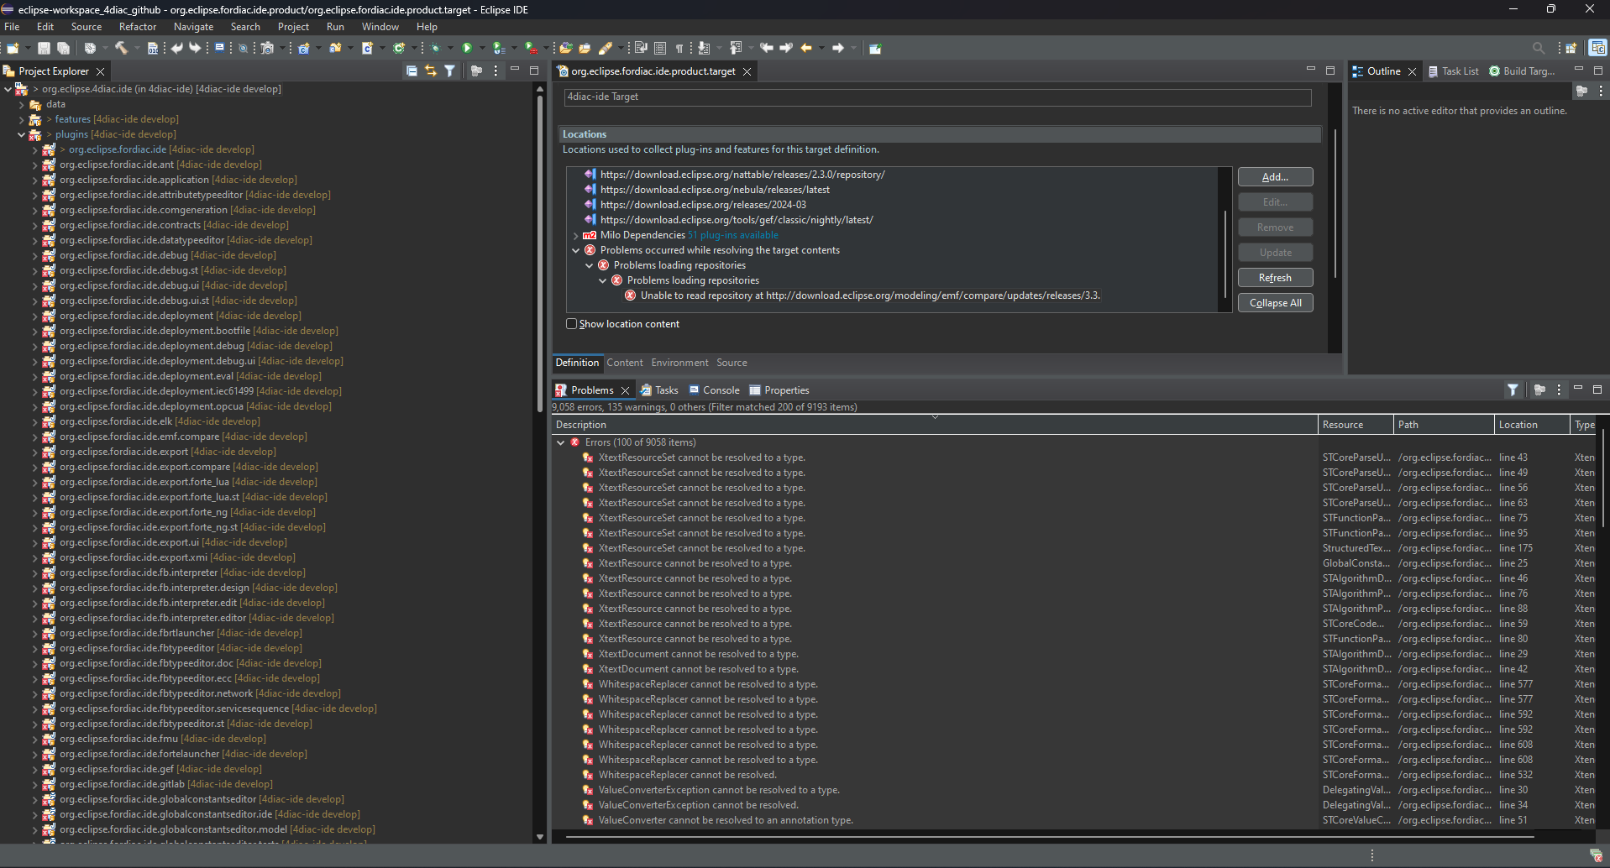
Task: Toggle Mark Occurrences highlighter icon
Action: coord(605,48)
